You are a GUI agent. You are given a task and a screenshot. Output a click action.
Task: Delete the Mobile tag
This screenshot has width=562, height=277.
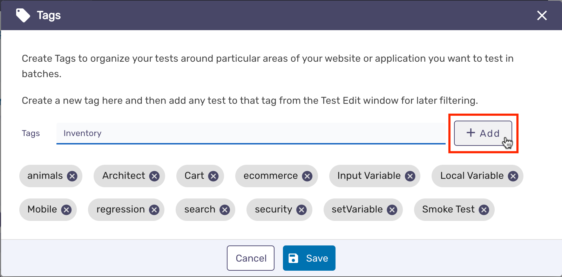click(x=66, y=210)
